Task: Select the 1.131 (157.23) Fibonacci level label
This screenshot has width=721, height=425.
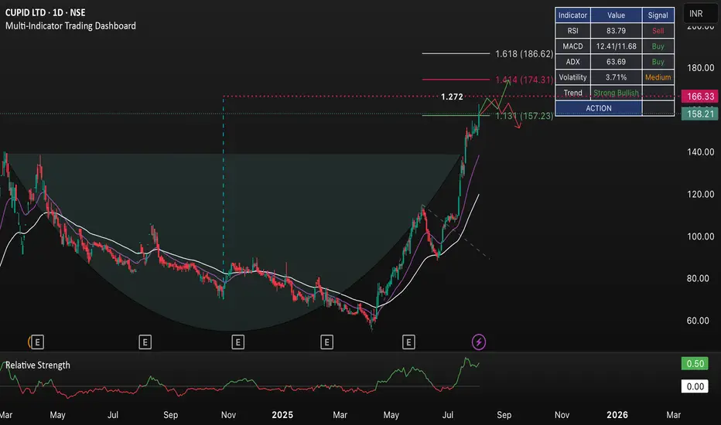Action: coord(525,116)
